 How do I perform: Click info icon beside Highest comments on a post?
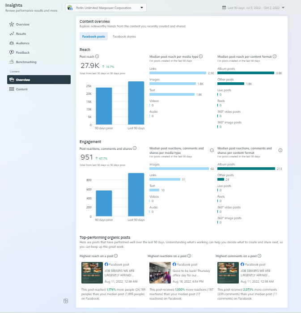[x=259, y=256]
